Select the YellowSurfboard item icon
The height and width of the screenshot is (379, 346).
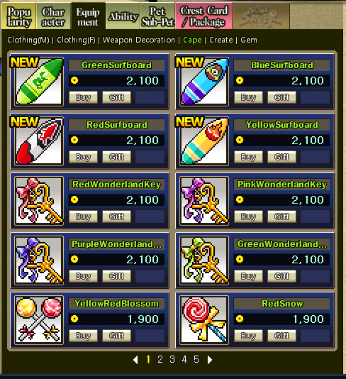pyautogui.click(x=204, y=141)
